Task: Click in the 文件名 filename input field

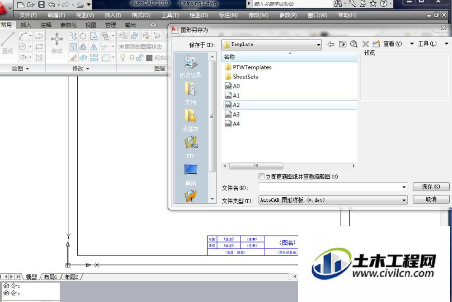Action: point(330,187)
